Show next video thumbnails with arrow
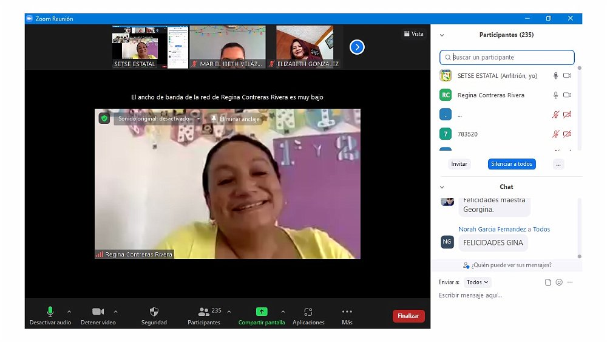The width and height of the screenshot is (607, 342). pyautogui.click(x=357, y=47)
